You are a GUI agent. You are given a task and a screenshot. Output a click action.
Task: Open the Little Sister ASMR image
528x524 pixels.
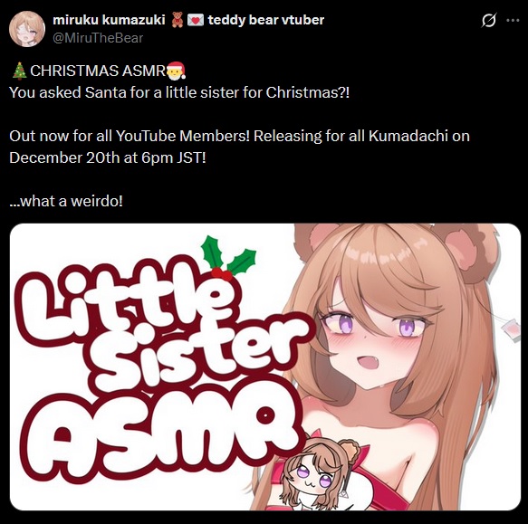(x=265, y=367)
